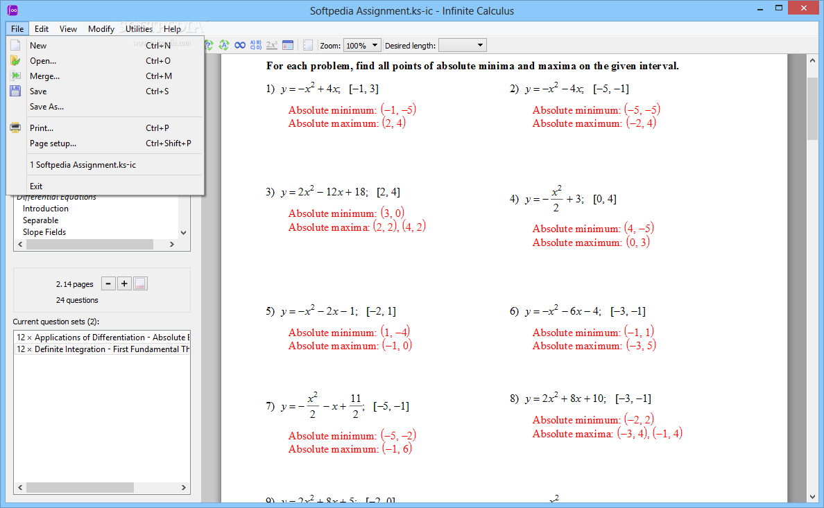Click the regenerate answers icon with letter A
824x508 pixels.
(x=225, y=45)
